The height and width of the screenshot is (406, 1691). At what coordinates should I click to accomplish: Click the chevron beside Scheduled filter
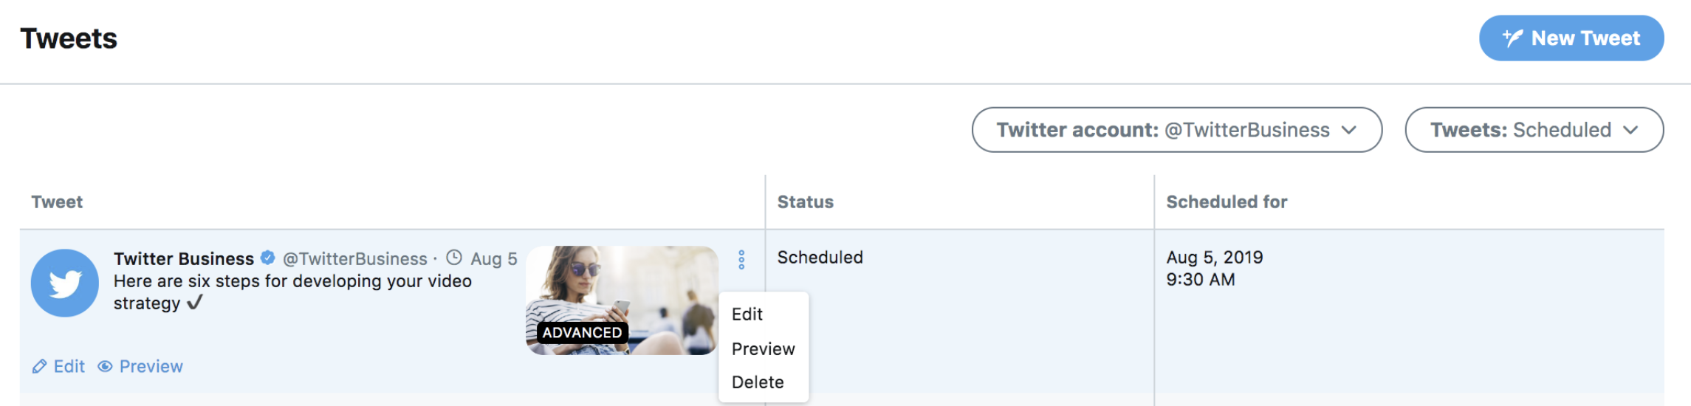1630,130
